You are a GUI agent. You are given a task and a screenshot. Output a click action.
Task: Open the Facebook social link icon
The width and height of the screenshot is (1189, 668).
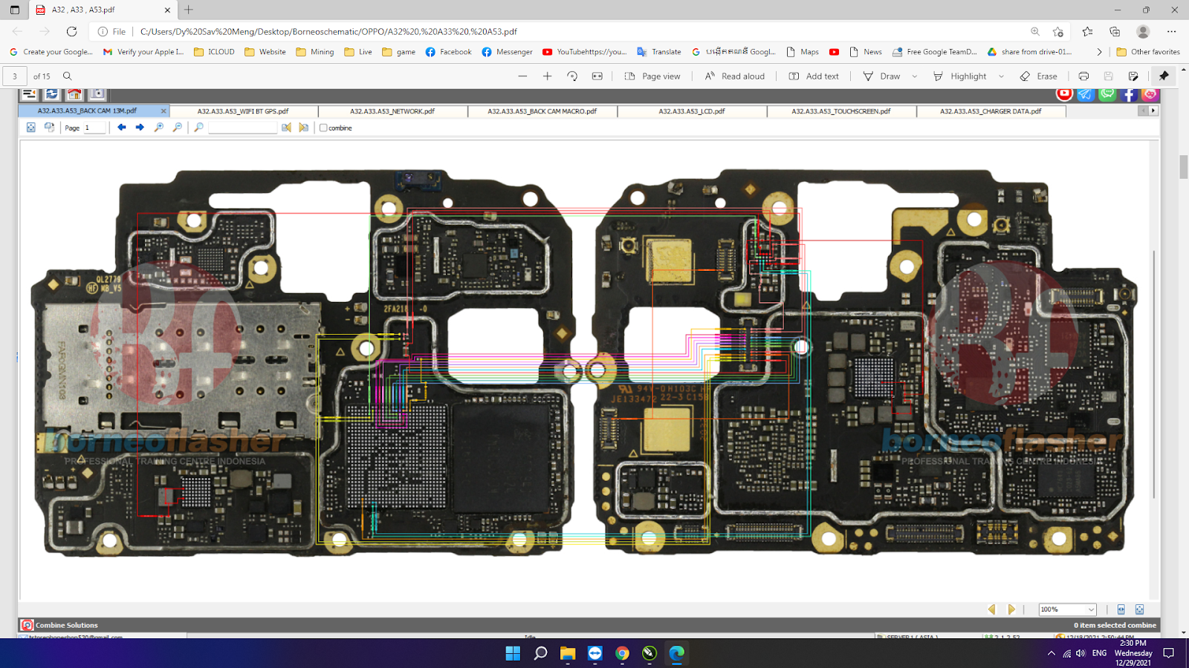pos(1129,94)
